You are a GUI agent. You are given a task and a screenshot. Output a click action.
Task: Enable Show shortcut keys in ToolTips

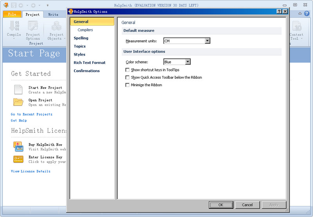[x=128, y=70]
